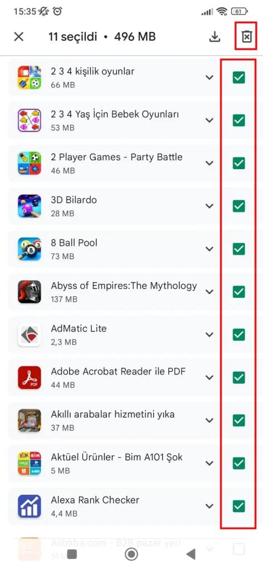Tap the Alexa Rank Checker title

[x=95, y=500]
